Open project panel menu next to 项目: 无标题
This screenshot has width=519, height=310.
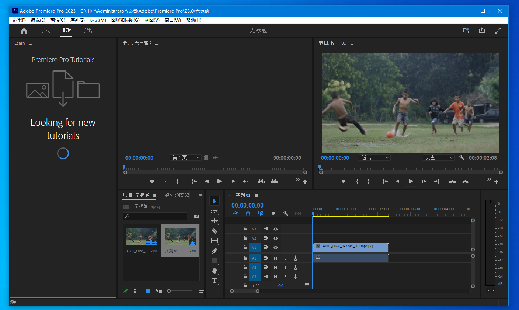(155, 195)
